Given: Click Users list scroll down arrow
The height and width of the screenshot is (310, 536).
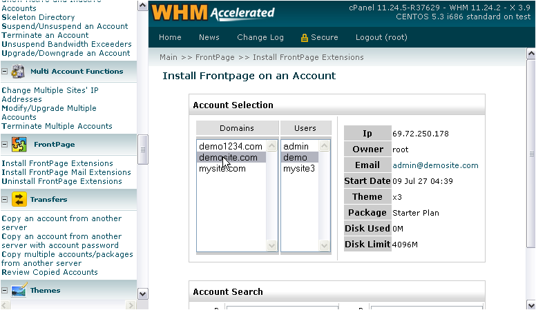Looking at the screenshot, I should pyautogui.click(x=325, y=245).
